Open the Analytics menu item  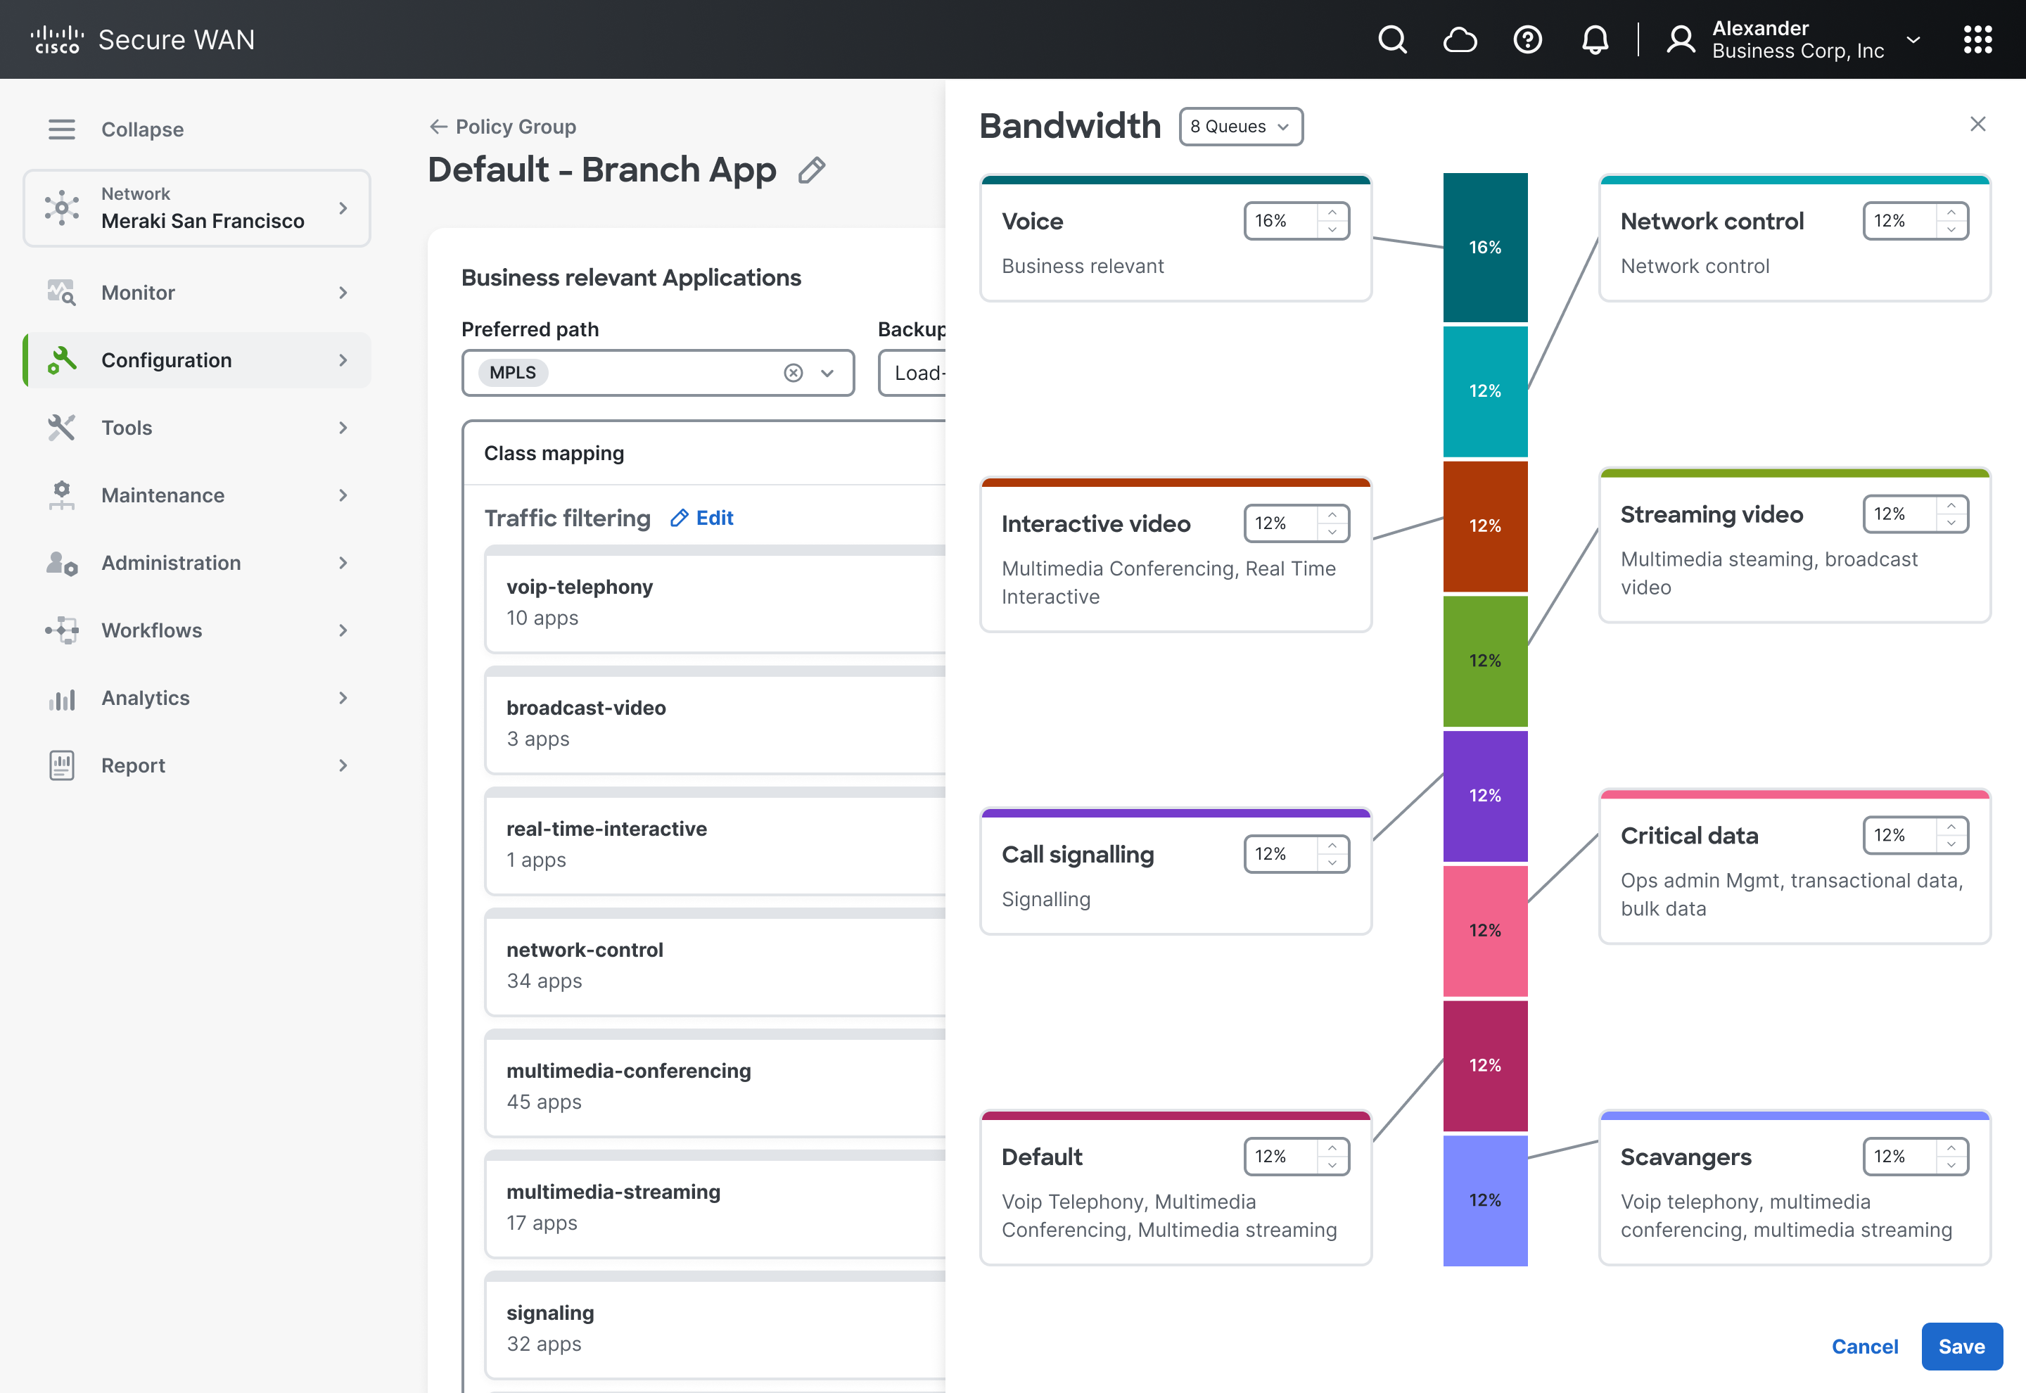click(x=197, y=698)
